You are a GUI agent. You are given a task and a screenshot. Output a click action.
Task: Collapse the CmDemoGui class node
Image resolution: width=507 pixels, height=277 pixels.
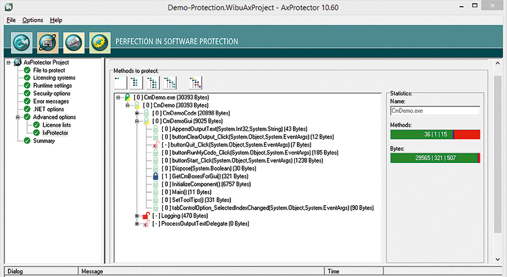(x=137, y=121)
